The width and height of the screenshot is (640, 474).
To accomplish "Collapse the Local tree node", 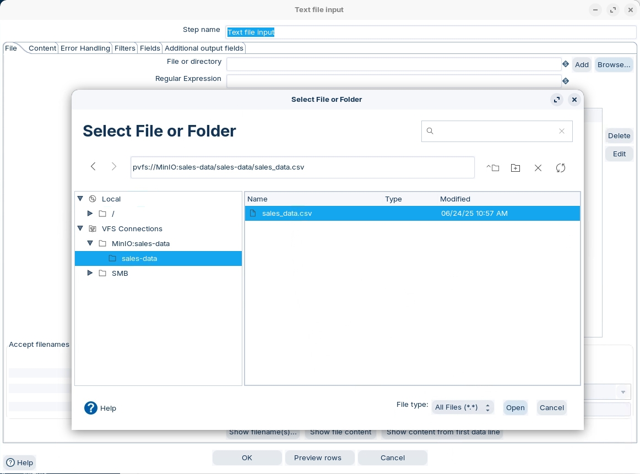I will tap(80, 199).
